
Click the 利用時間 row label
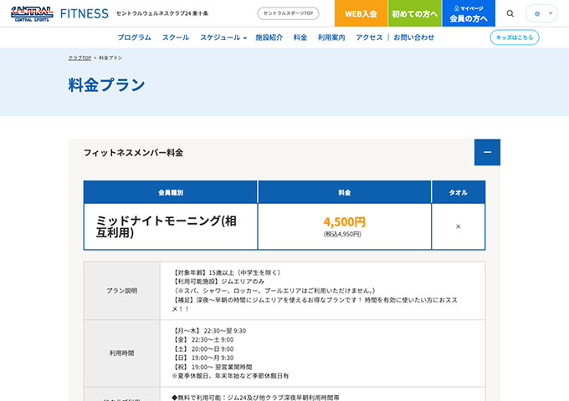122,353
